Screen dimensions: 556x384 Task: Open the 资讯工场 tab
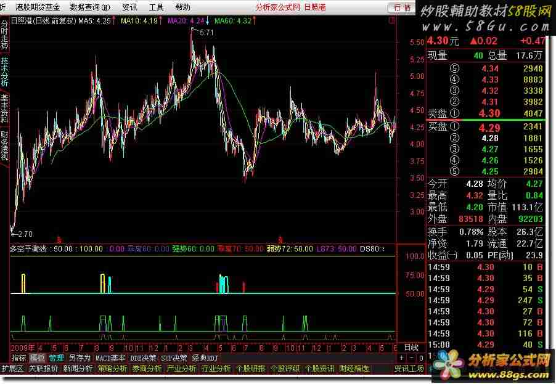[409, 369]
